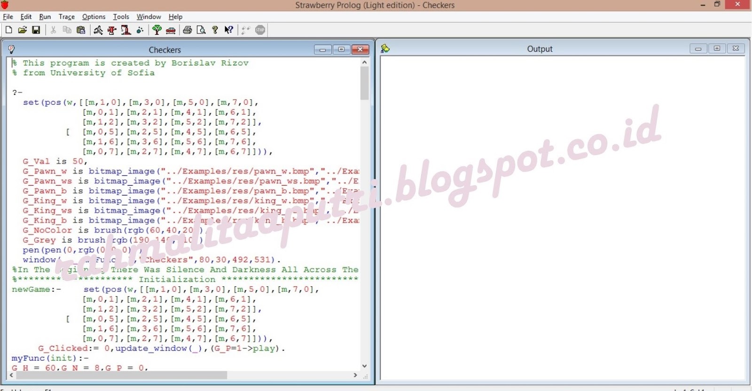
Task: Click the scroll right arrow in the Checkers editor
Action: [x=355, y=375]
